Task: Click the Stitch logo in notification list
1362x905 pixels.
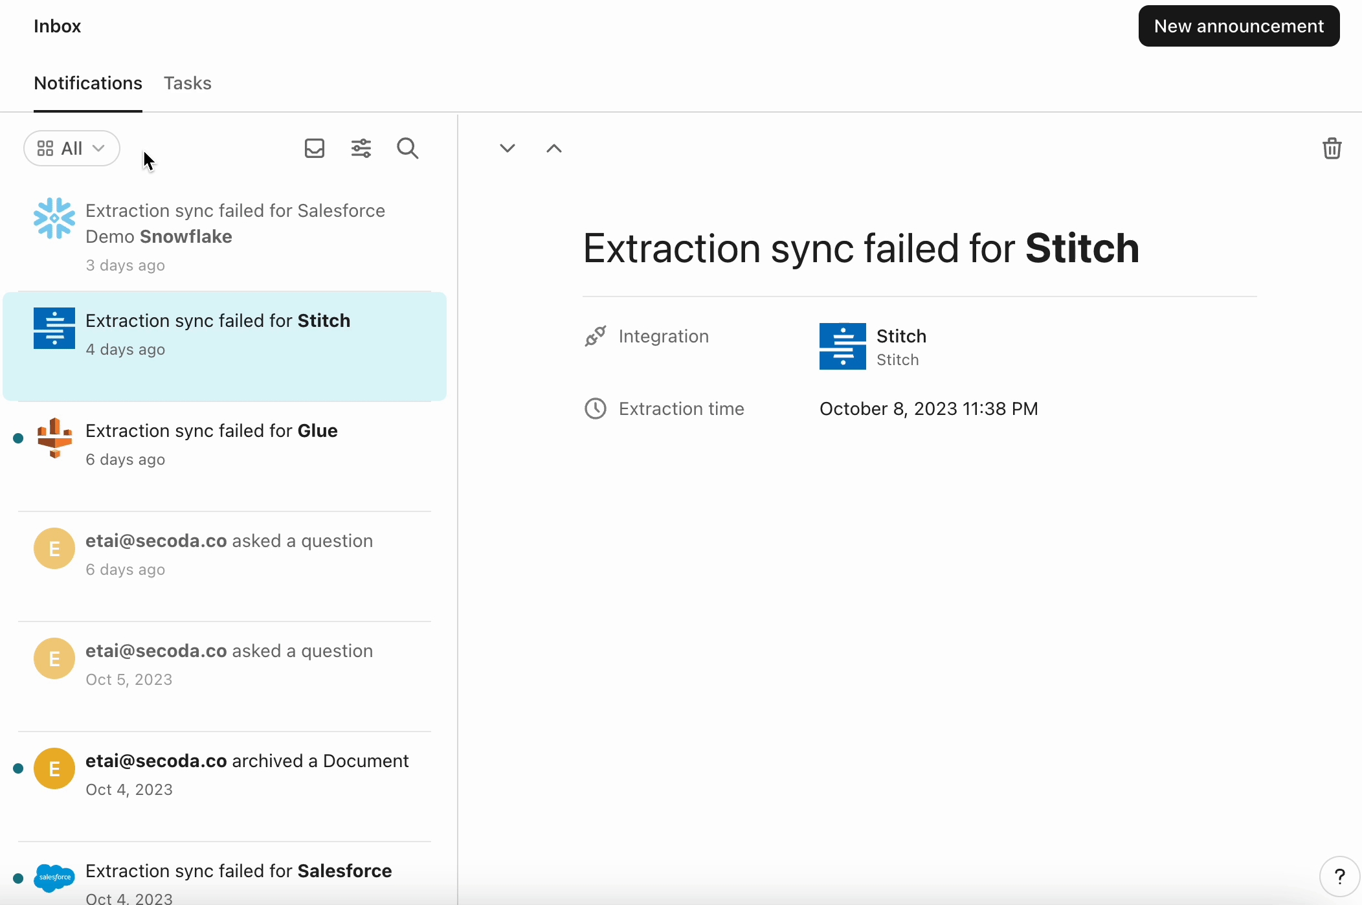Action: coord(54,328)
